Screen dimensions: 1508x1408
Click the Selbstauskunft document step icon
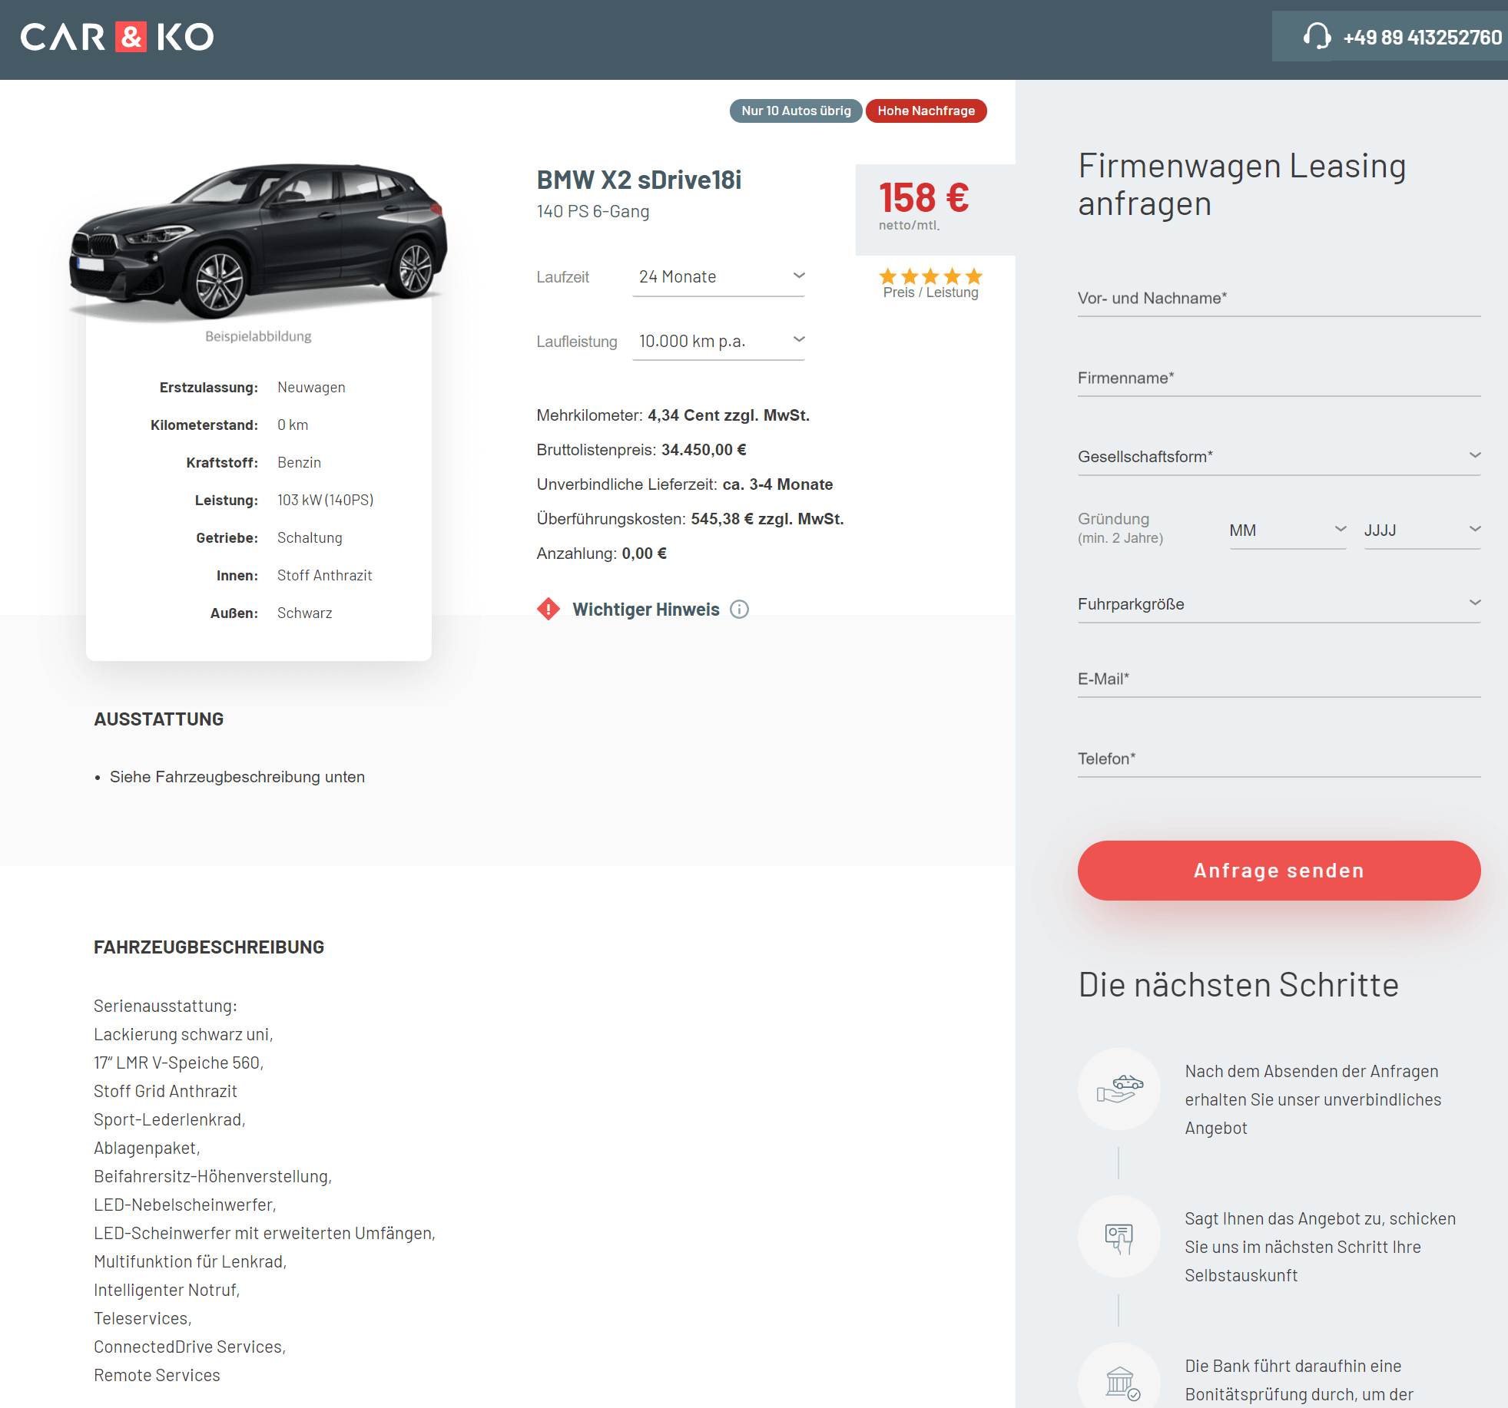pyautogui.click(x=1119, y=1236)
